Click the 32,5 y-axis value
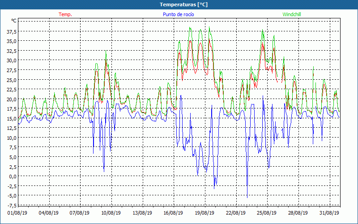 pos(12,51)
